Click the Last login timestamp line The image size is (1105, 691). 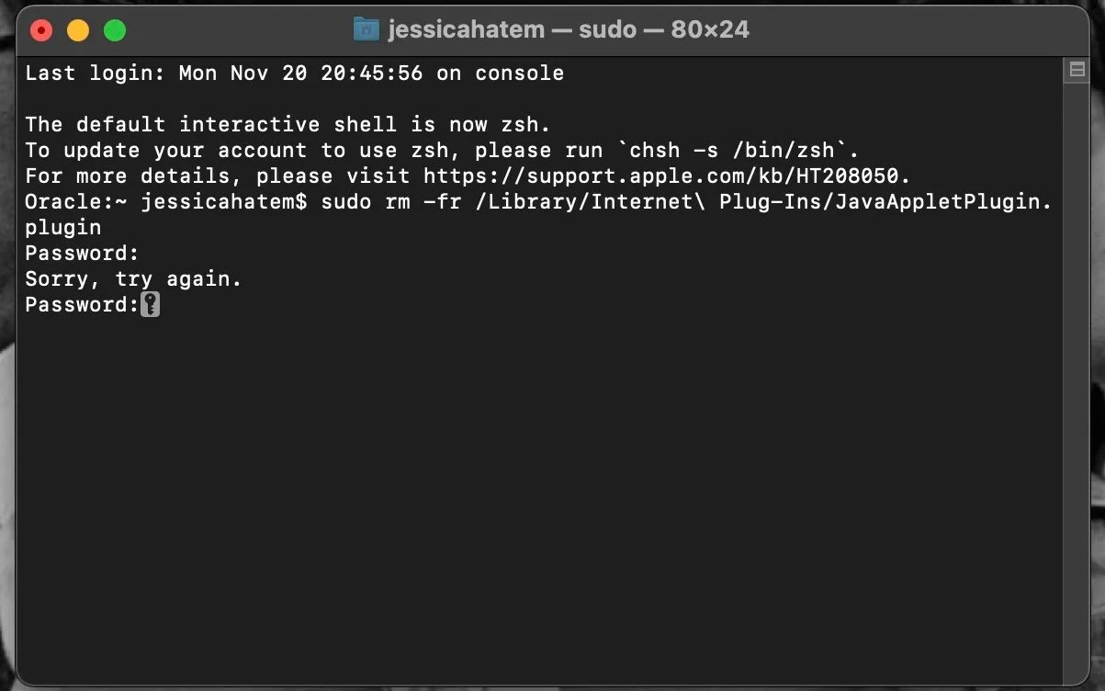294,73
